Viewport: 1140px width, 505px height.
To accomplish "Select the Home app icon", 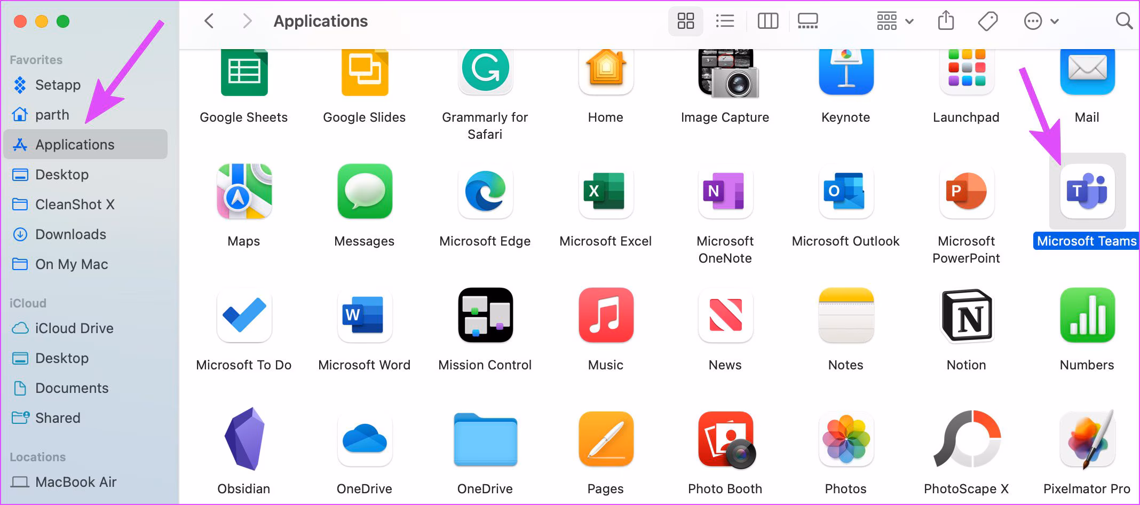I will pyautogui.click(x=606, y=72).
